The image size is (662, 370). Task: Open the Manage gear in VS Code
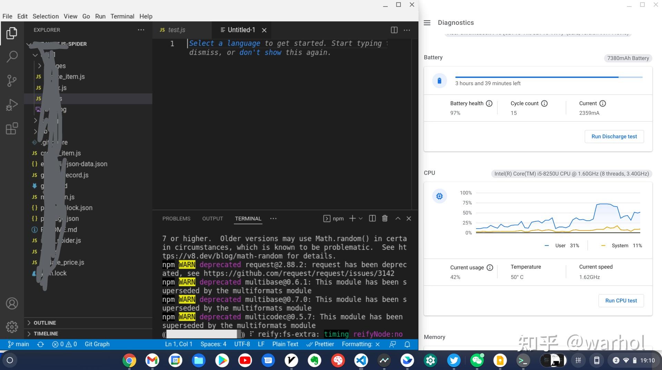tap(12, 327)
